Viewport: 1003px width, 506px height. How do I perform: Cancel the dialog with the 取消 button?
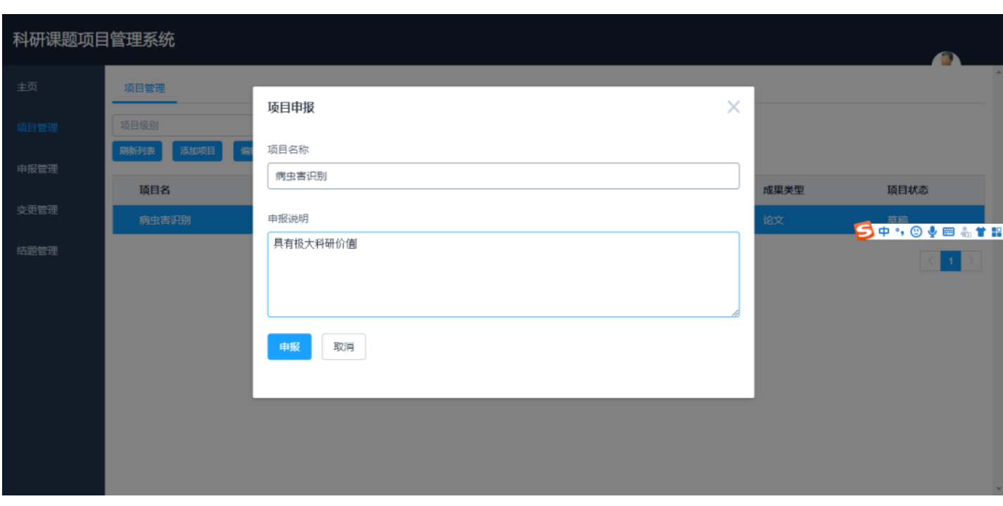[x=343, y=346]
